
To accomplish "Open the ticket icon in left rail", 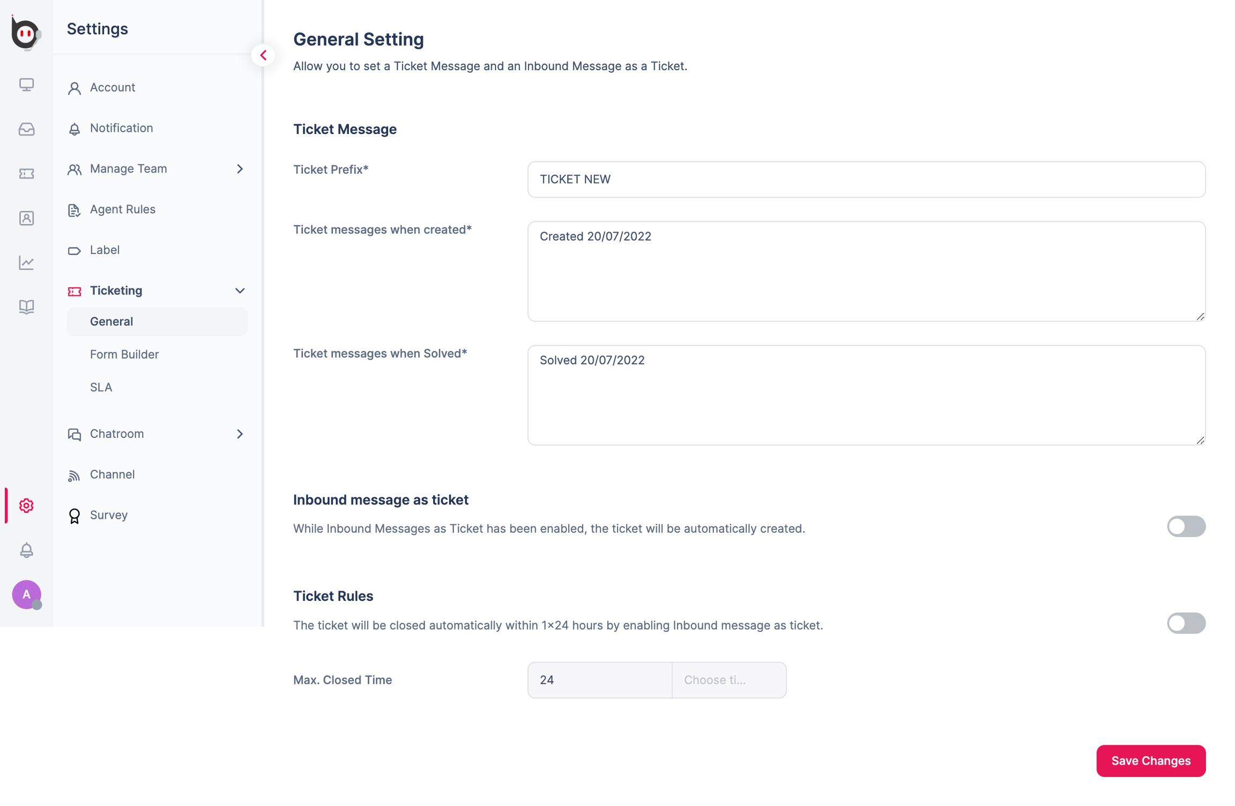I will point(26,174).
